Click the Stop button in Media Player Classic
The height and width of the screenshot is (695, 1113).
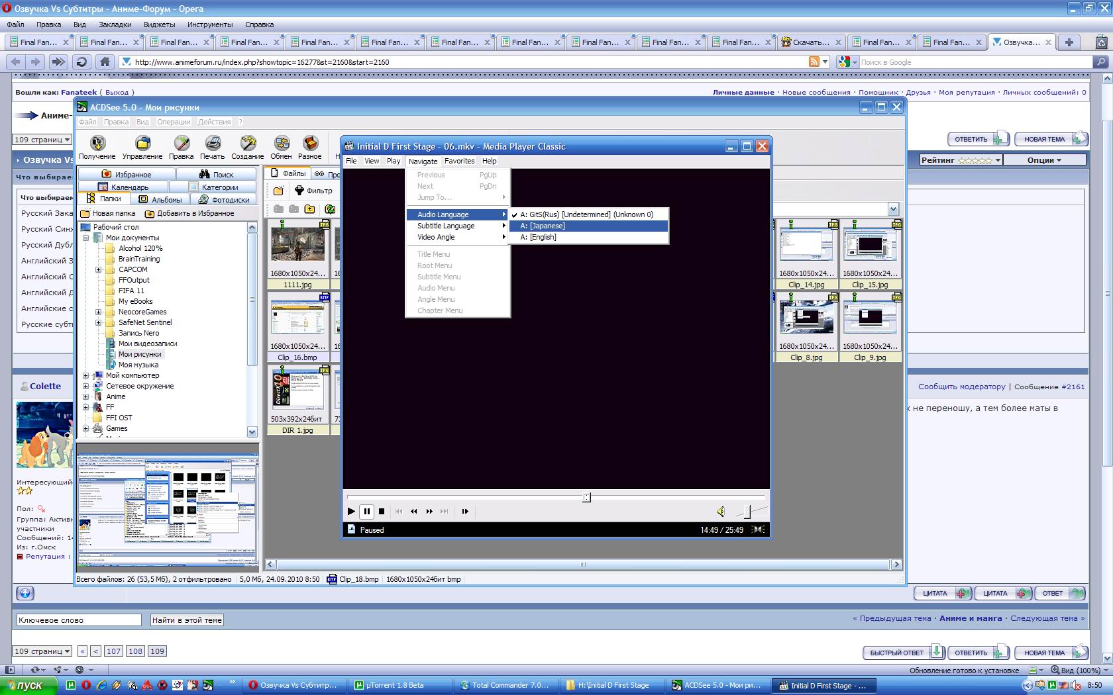click(382, 511)
